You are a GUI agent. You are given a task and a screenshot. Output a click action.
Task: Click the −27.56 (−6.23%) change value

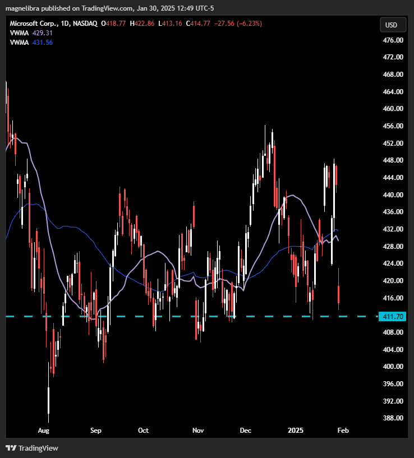tap(238, 24)
